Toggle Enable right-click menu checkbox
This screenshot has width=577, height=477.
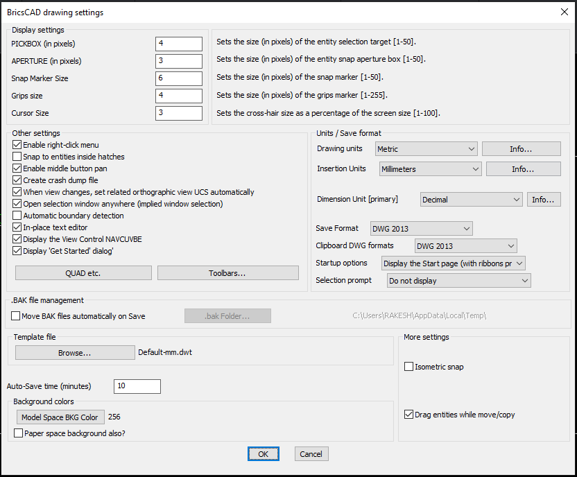click(17, 145)
